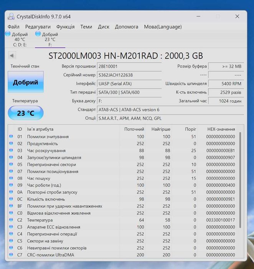
Task: Click status dot for 07 Помилки позиціонування
Action: point(11,171)
